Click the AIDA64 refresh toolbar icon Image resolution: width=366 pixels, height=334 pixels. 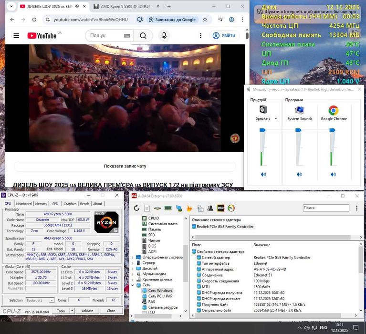[136, 208]
